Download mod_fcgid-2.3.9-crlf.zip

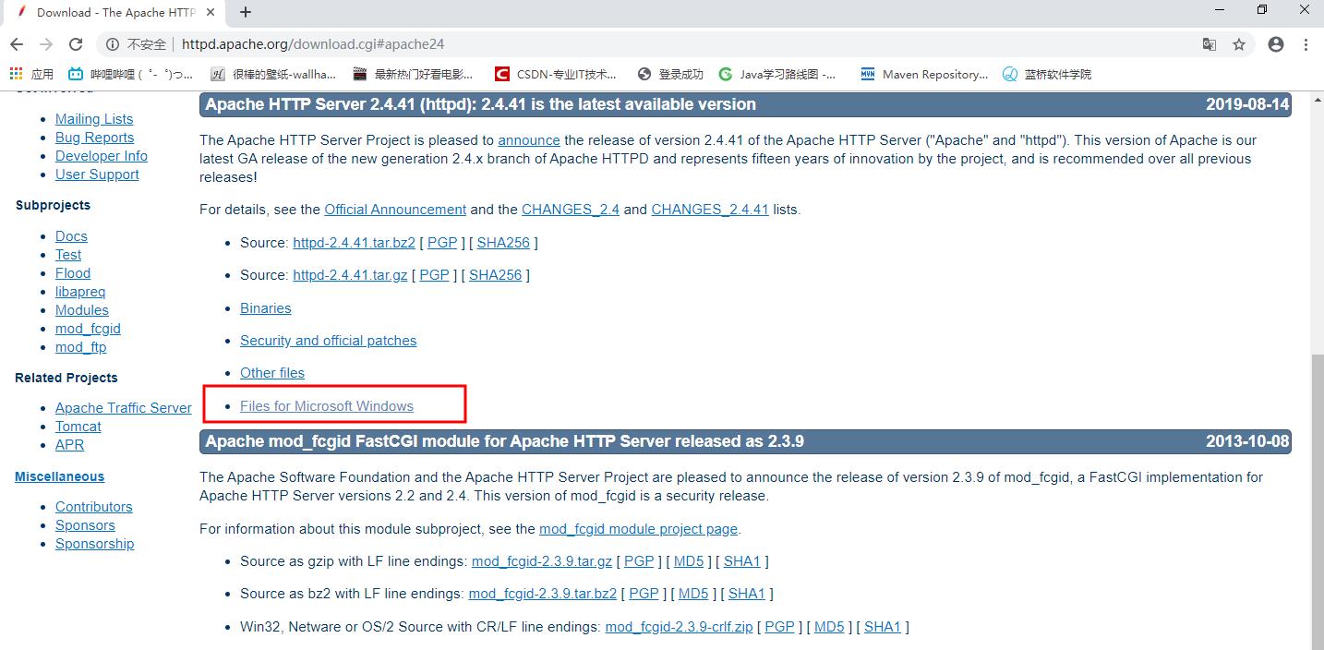coord(677,627)
